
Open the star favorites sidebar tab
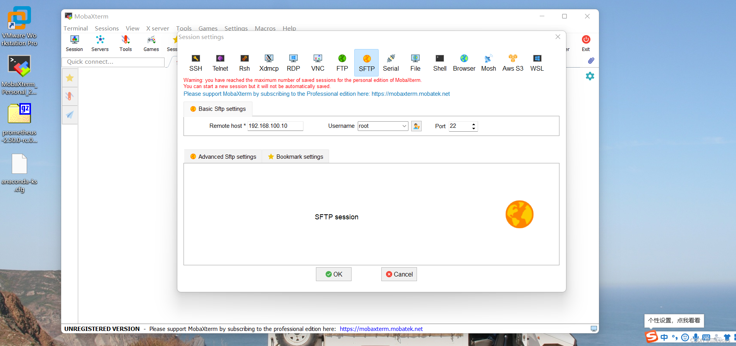pyautogui.click(x=70, y=78)
